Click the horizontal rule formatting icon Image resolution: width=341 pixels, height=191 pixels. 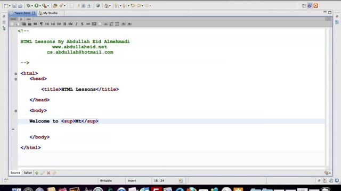[88, 24]
